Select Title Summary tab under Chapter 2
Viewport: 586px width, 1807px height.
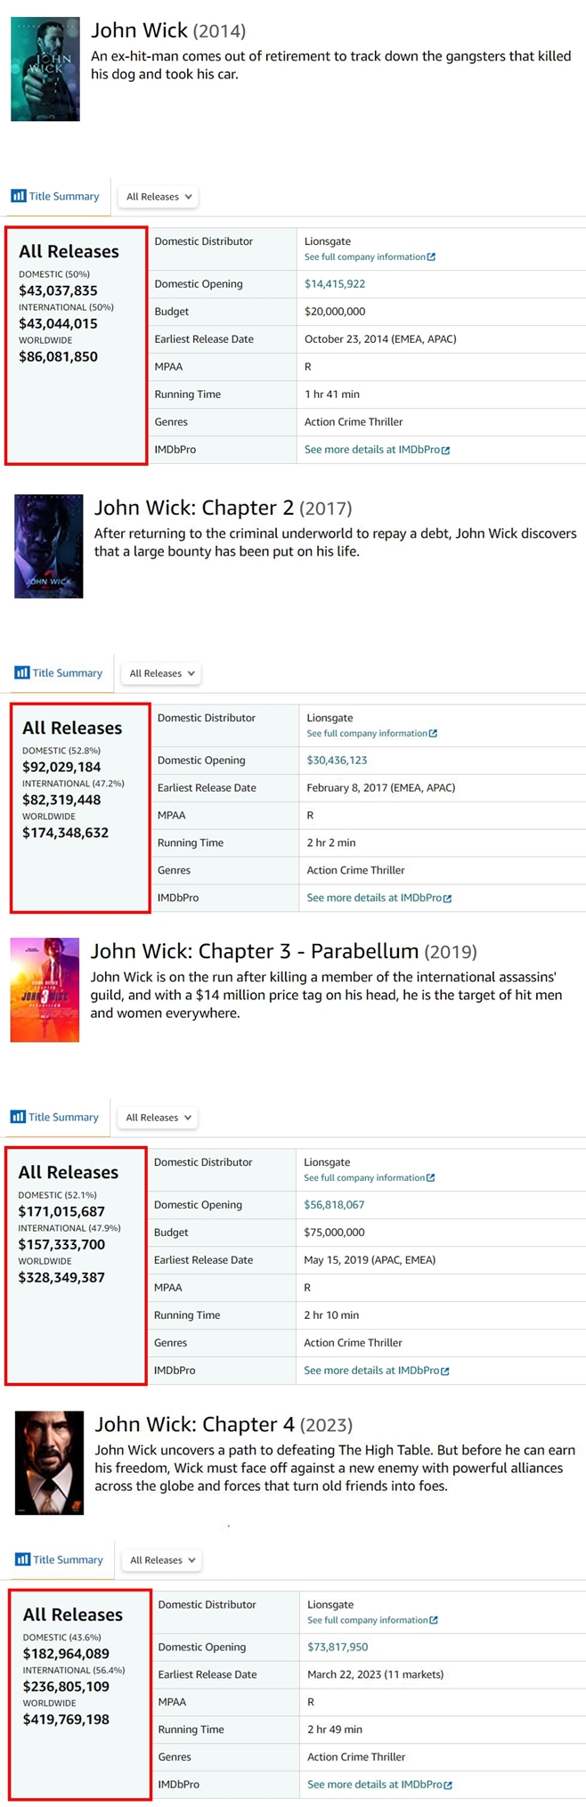click(x=59, y=672)
